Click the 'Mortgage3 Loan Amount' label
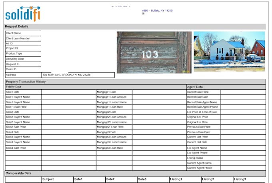This screenshot has height=183, width=272. click(112, 137)
